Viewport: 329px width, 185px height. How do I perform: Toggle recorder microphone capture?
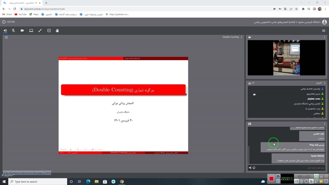click(302, 181)
